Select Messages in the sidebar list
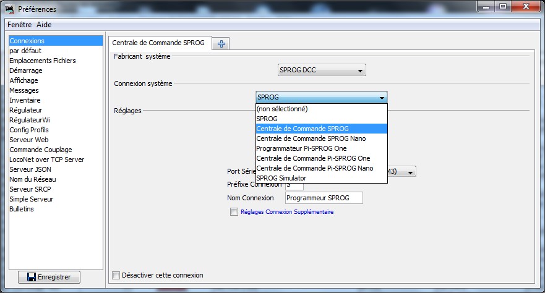This screenshot has width=545, height=293. click(x=56, y=90)
